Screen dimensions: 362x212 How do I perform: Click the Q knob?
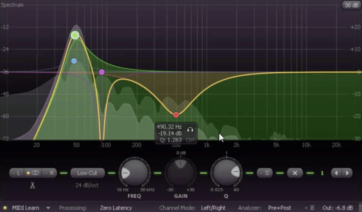[226, 173]
